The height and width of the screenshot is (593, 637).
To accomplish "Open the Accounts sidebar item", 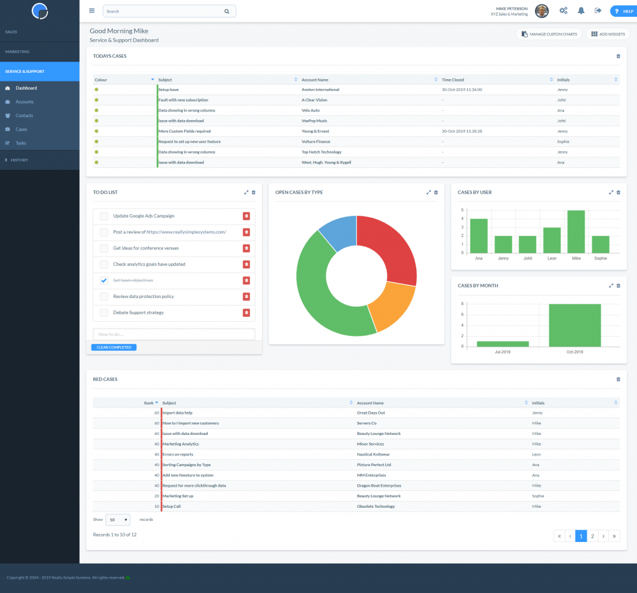I will [24, 102].
